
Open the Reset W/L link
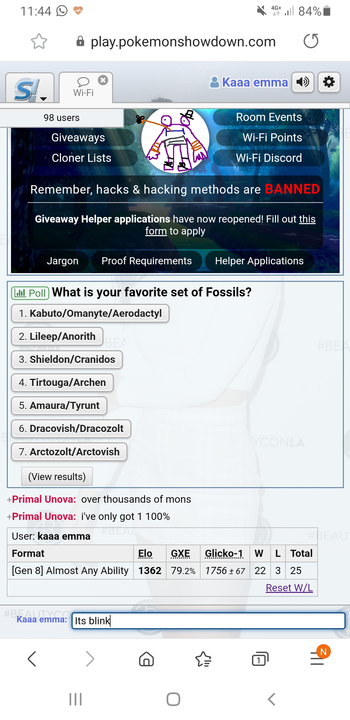coord(289,588)
